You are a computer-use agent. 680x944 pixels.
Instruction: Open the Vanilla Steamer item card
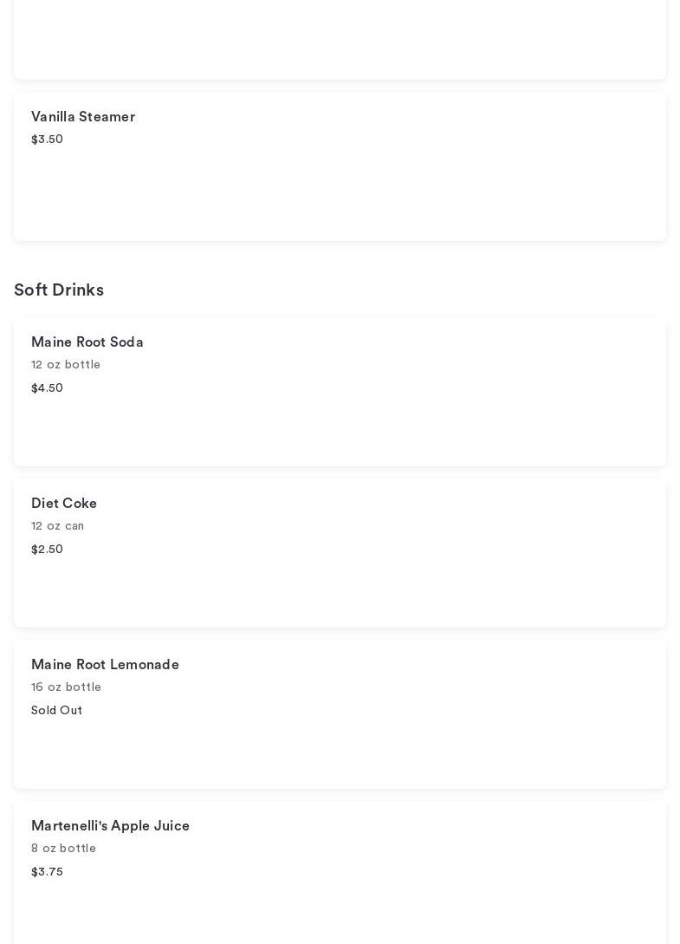point(340,166)
